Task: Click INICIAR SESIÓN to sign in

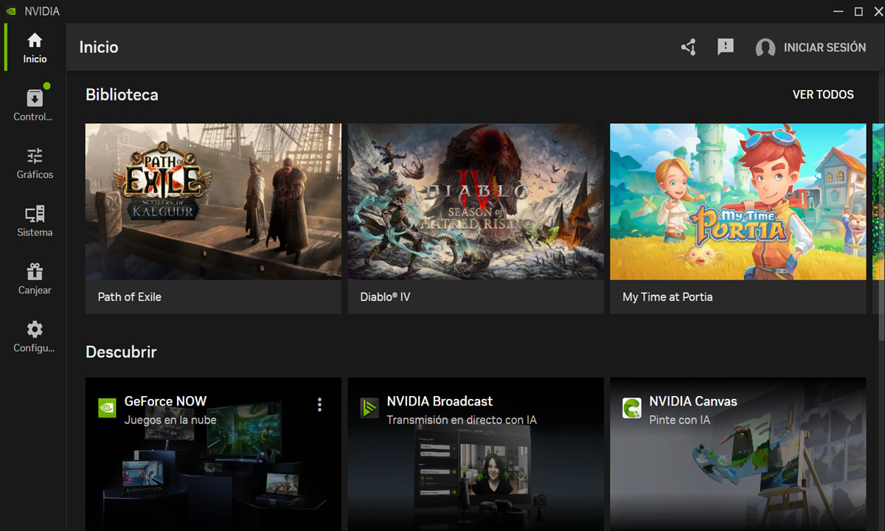Action: [825, 47]
